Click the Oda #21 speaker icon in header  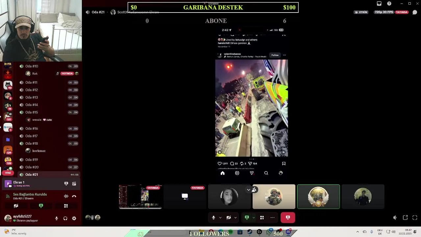87,12
